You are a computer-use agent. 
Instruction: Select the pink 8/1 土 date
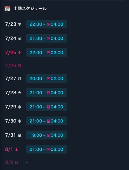(x=12, y=149)
